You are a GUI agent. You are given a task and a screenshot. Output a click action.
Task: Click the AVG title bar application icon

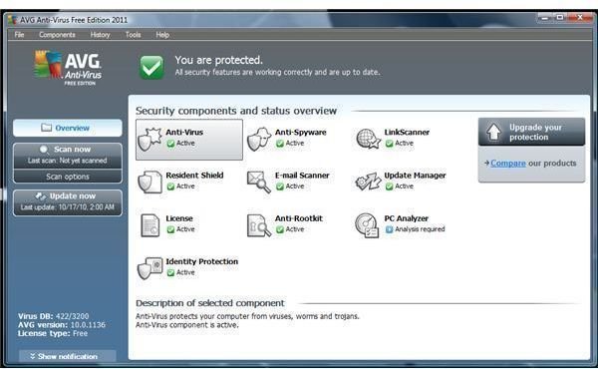tap(12, 20)
